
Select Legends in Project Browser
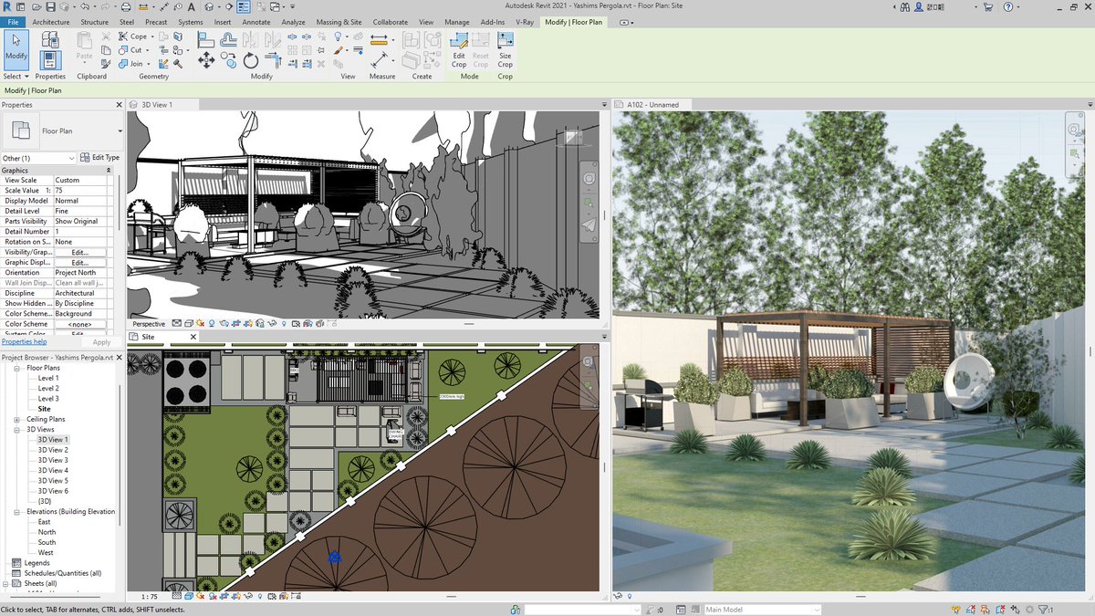(37, 563)
